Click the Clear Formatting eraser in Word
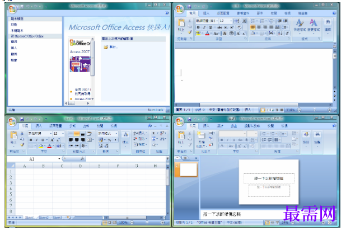The height and width of the screenshot is (231, 346). pyautogui.click(x=239, y=27)
